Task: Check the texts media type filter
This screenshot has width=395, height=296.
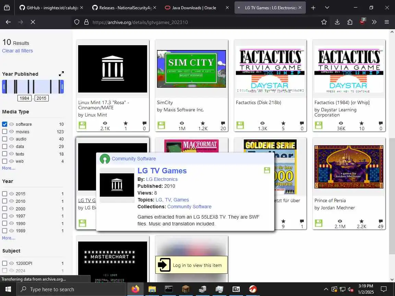Action: (x=4, y=153)
